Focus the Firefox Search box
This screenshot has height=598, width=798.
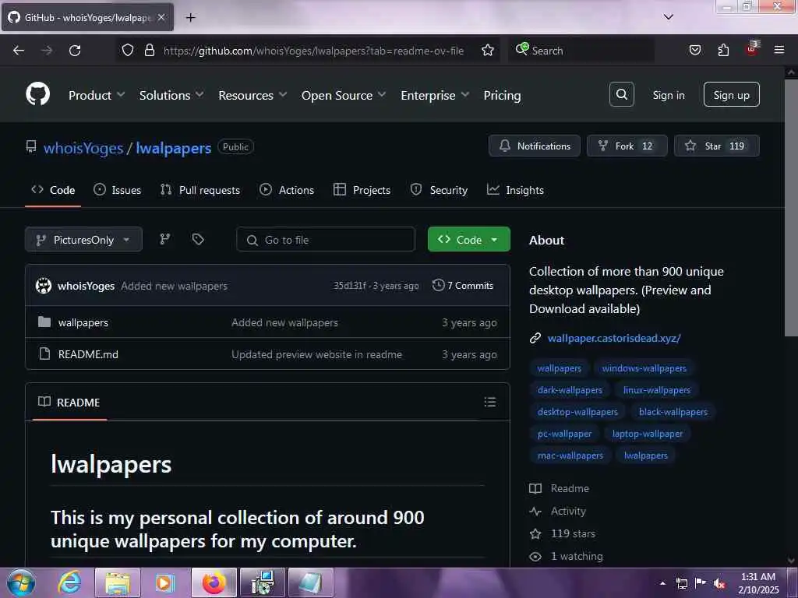[581, 51]
